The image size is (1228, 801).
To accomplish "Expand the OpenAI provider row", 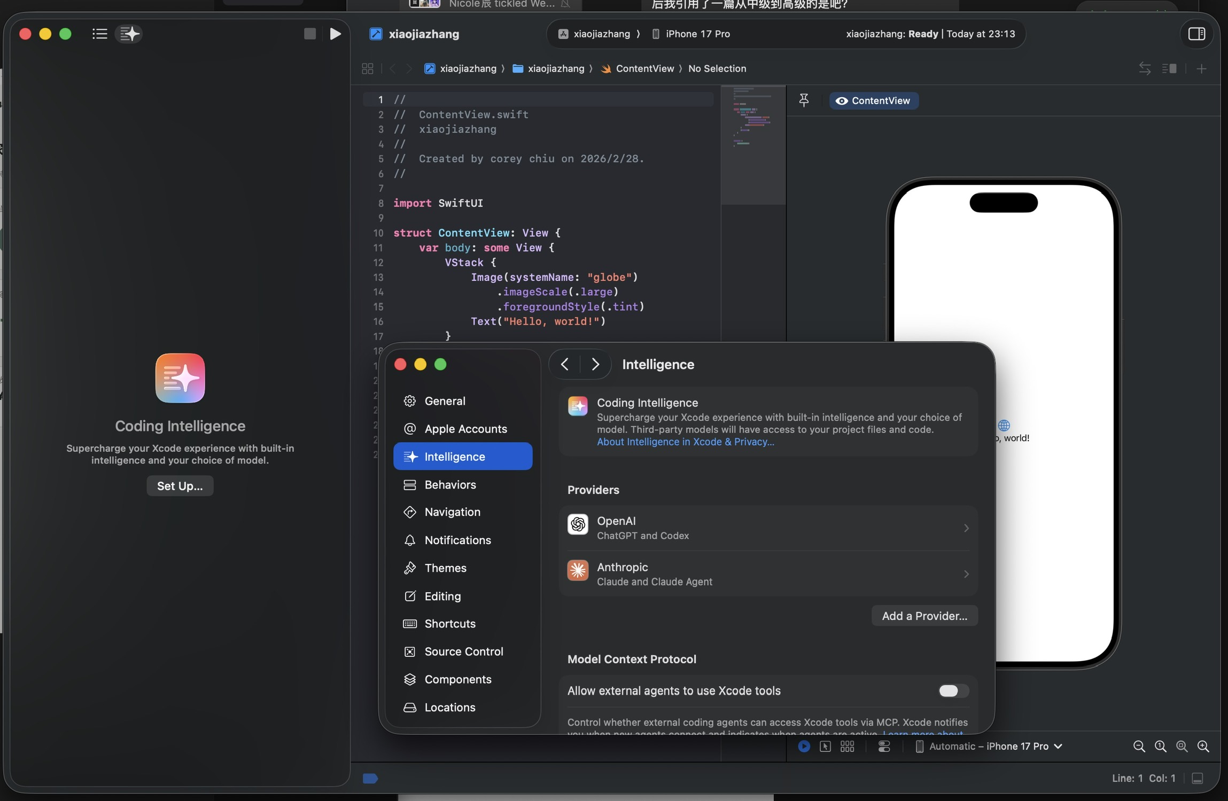I will (x=768, y=528).
